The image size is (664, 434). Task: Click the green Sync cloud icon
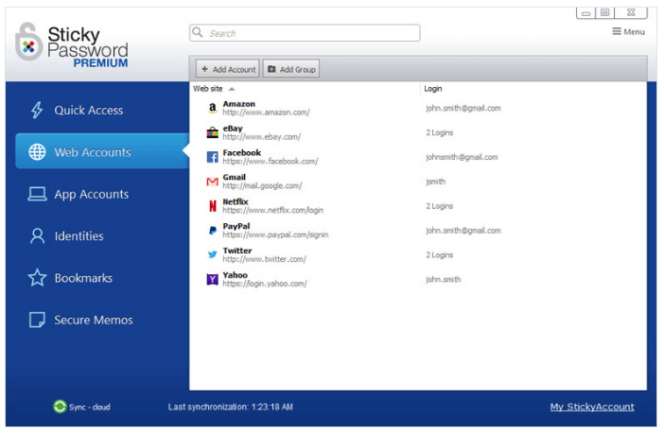pyautogui.click(x=60, y=408)
